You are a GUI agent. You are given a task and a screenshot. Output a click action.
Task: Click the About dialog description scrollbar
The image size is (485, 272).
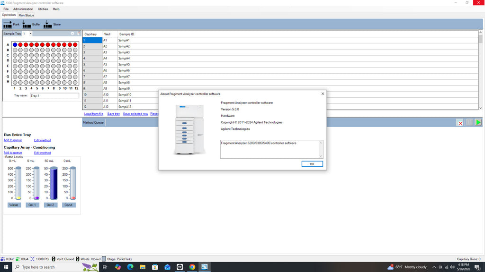321,149
